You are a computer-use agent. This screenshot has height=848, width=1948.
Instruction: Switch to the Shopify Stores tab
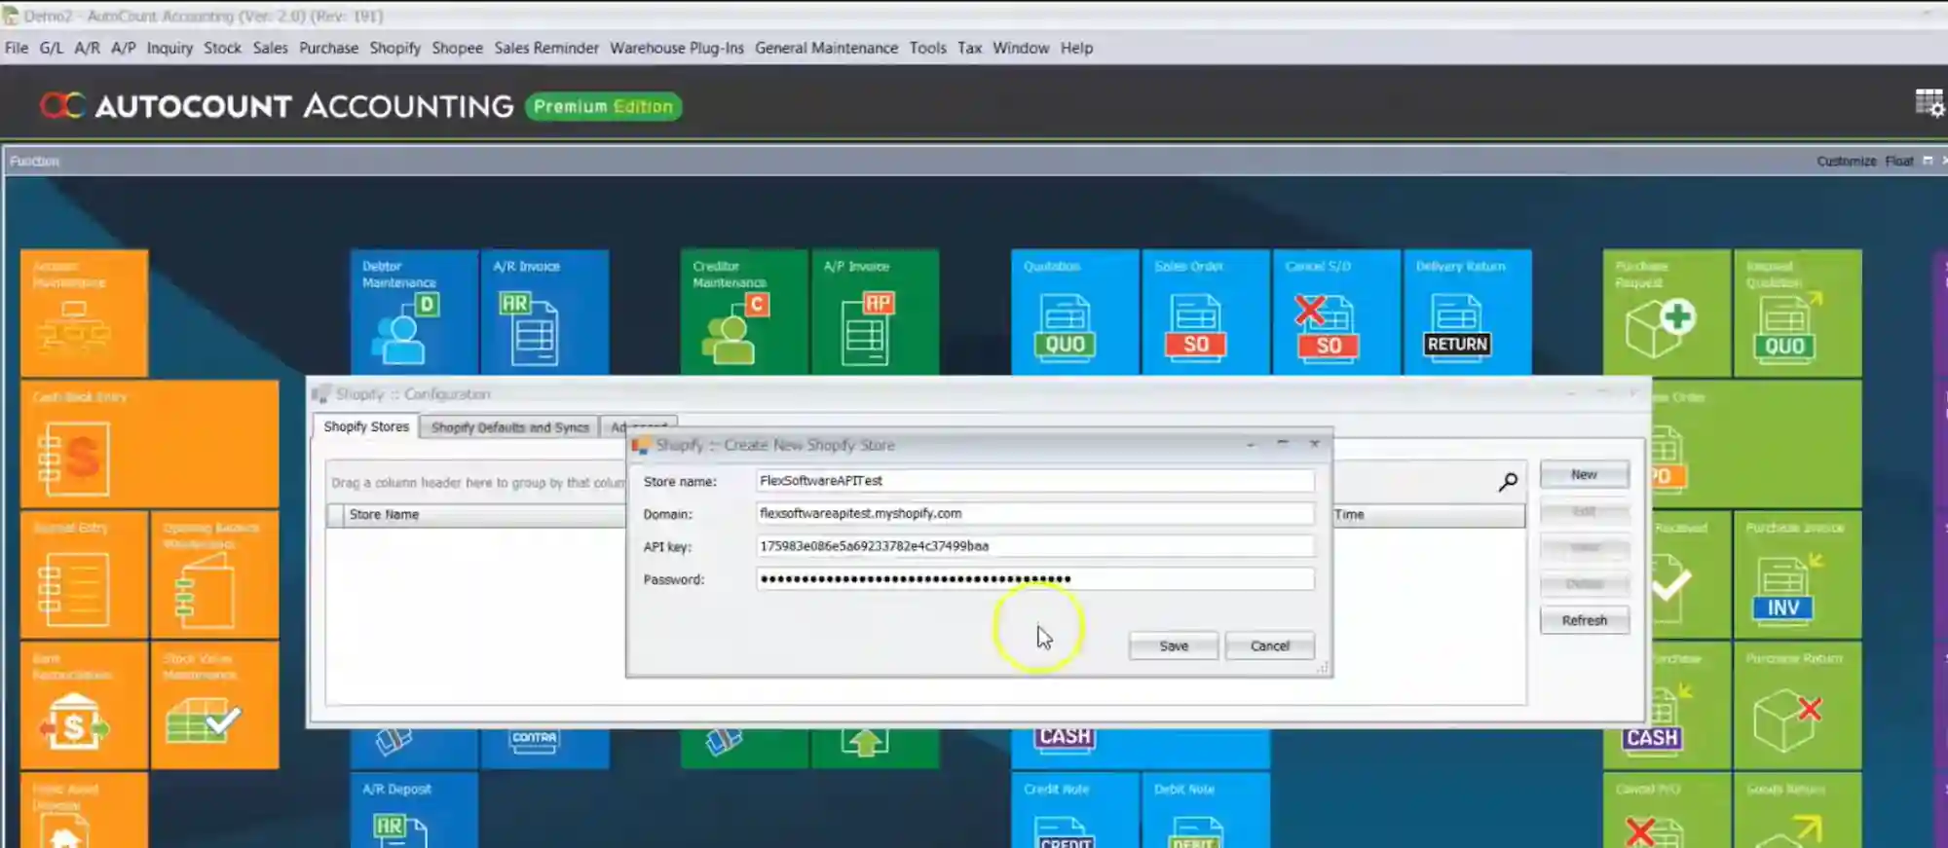[366, 426]
